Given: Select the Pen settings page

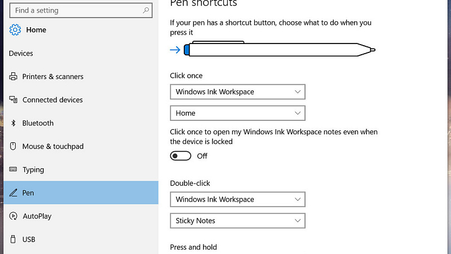Looking at the screenshot, I should [81, 192].
